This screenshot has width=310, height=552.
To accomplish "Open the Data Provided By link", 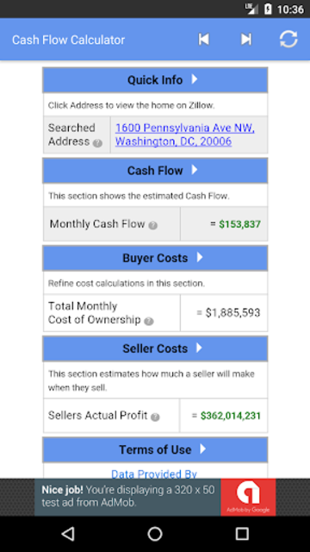I will (154, 474).
